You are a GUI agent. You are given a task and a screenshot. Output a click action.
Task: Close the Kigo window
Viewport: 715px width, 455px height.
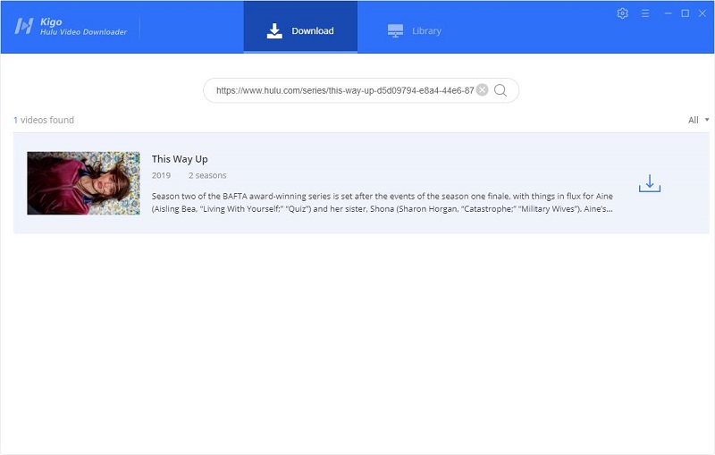[702, 13]
